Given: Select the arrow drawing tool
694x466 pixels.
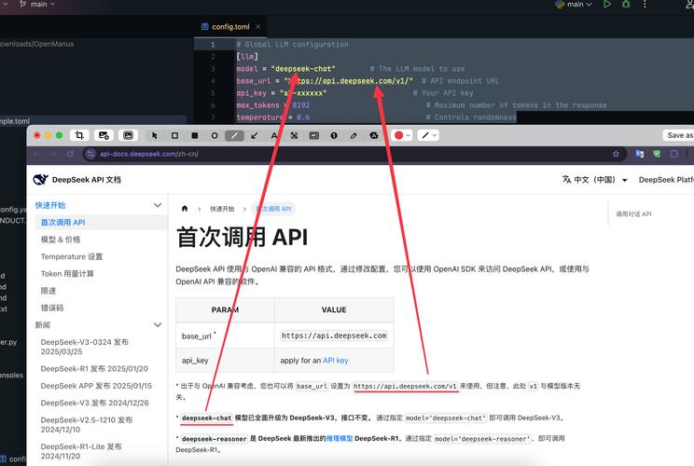Looking at the screenshot, I should coord(255,135).
